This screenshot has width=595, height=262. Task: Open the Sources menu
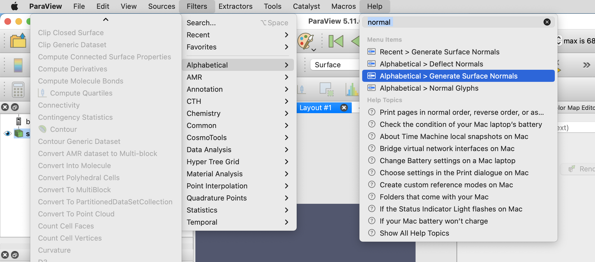pyautogui.click(x=162, y=6)
